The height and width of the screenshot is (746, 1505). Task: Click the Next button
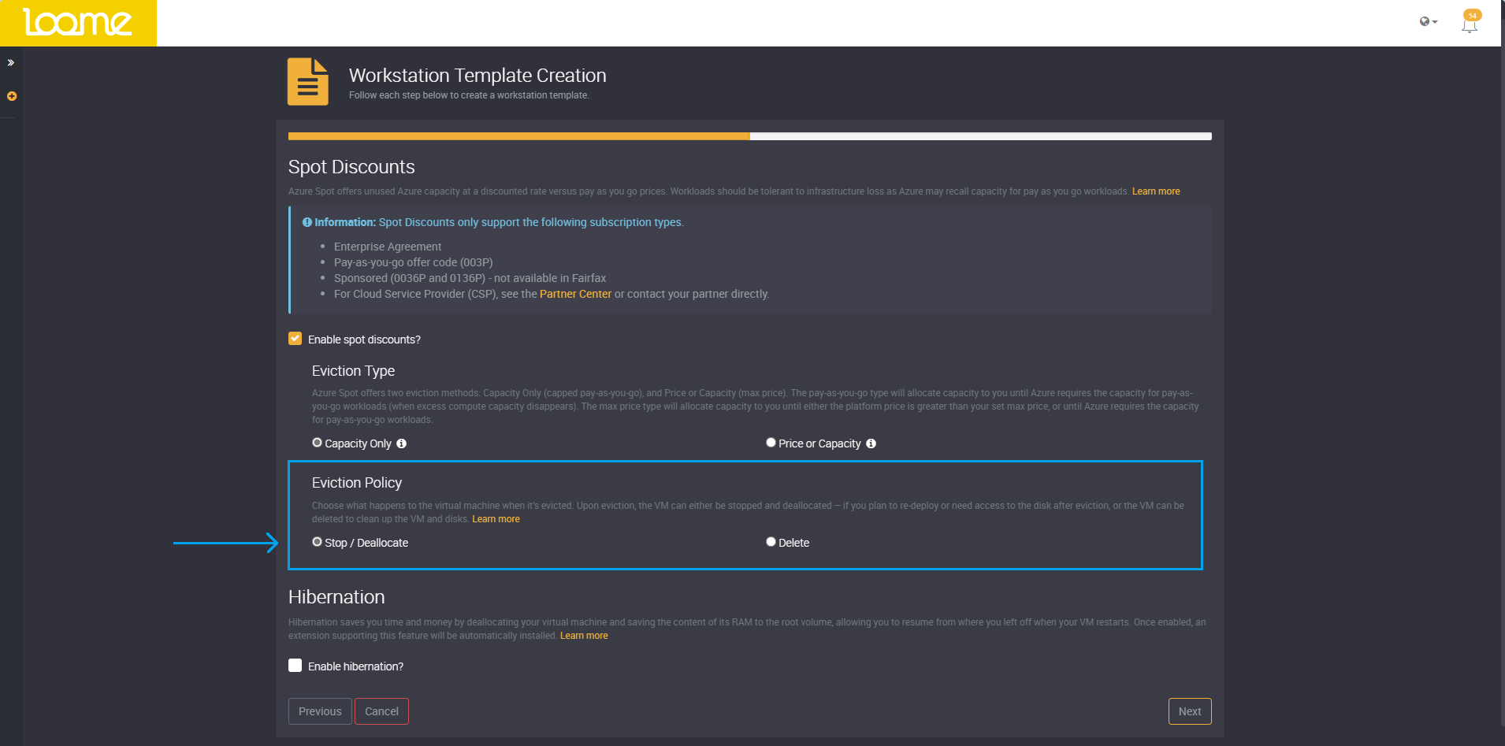[x=1190, y=711]
